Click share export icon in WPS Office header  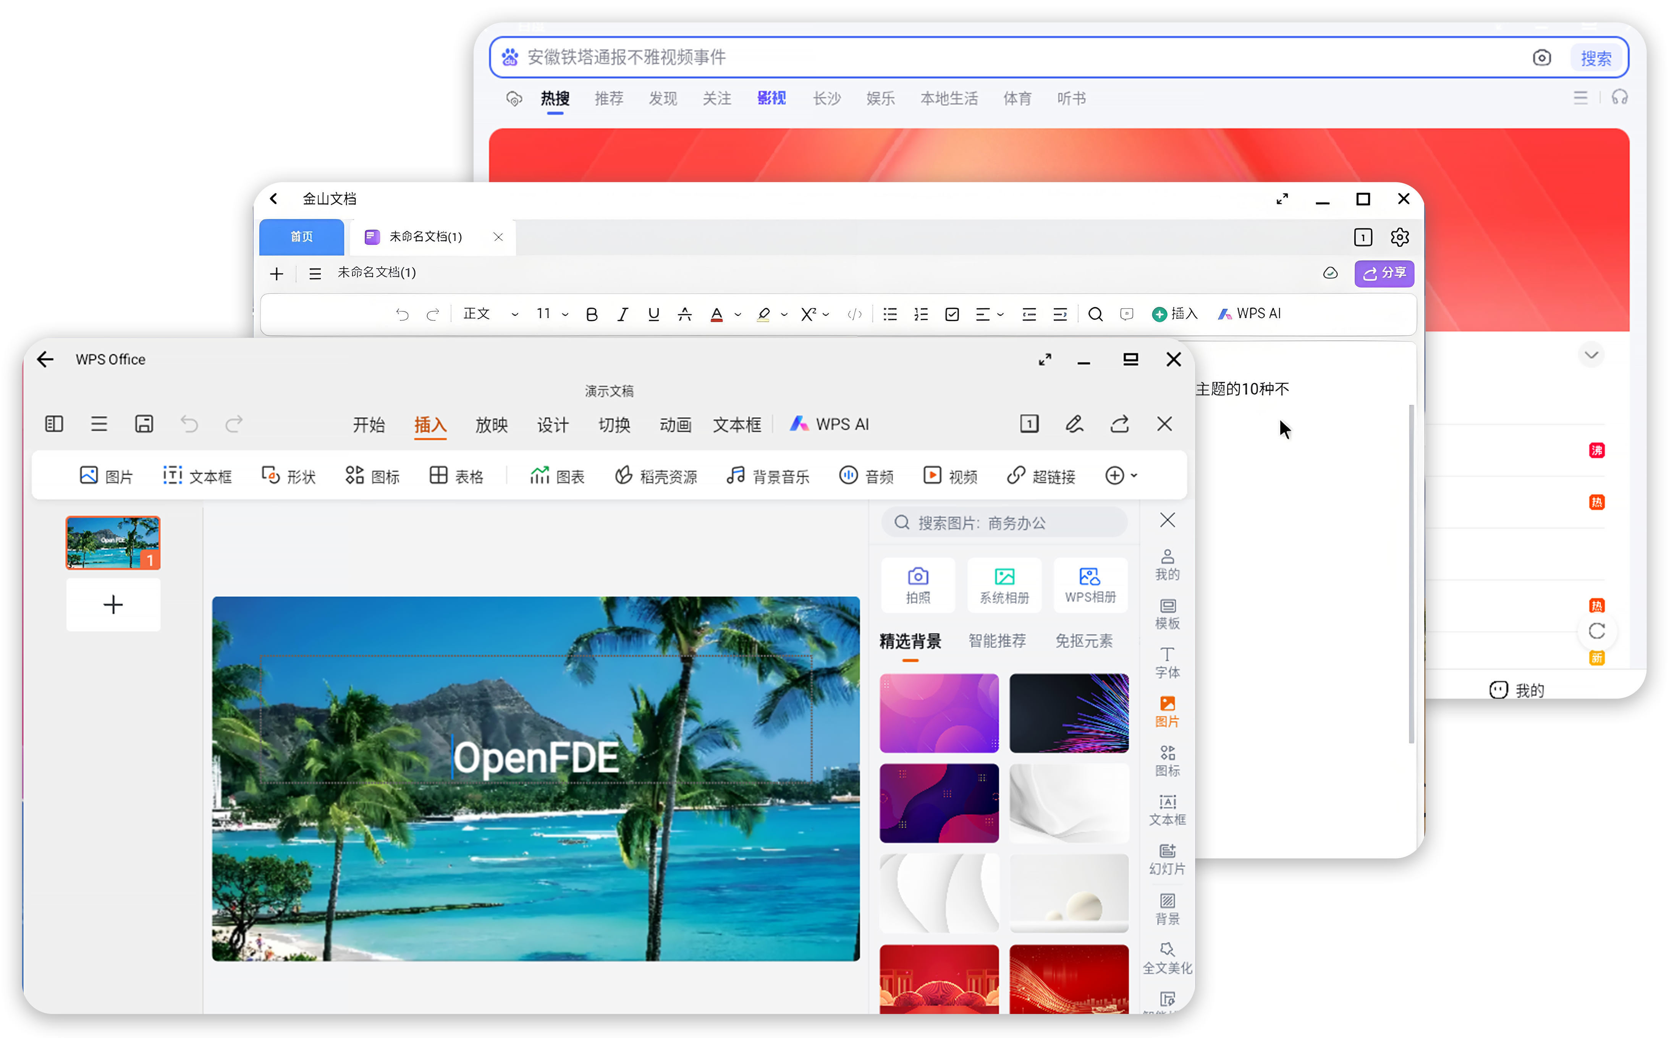1120,424
